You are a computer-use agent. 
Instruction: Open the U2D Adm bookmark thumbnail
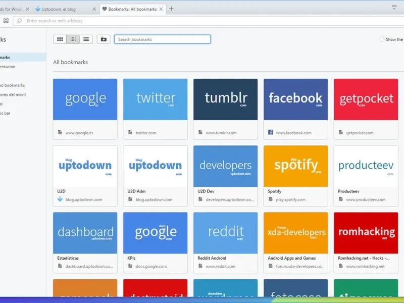155,166
